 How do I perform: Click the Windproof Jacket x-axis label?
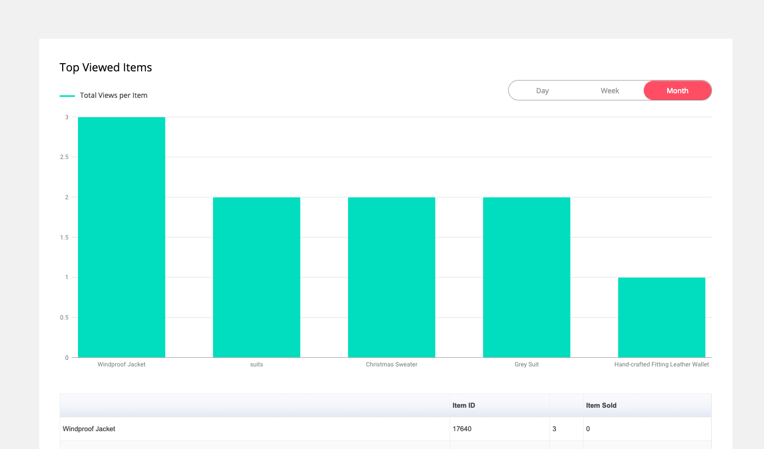click(121, 364)
